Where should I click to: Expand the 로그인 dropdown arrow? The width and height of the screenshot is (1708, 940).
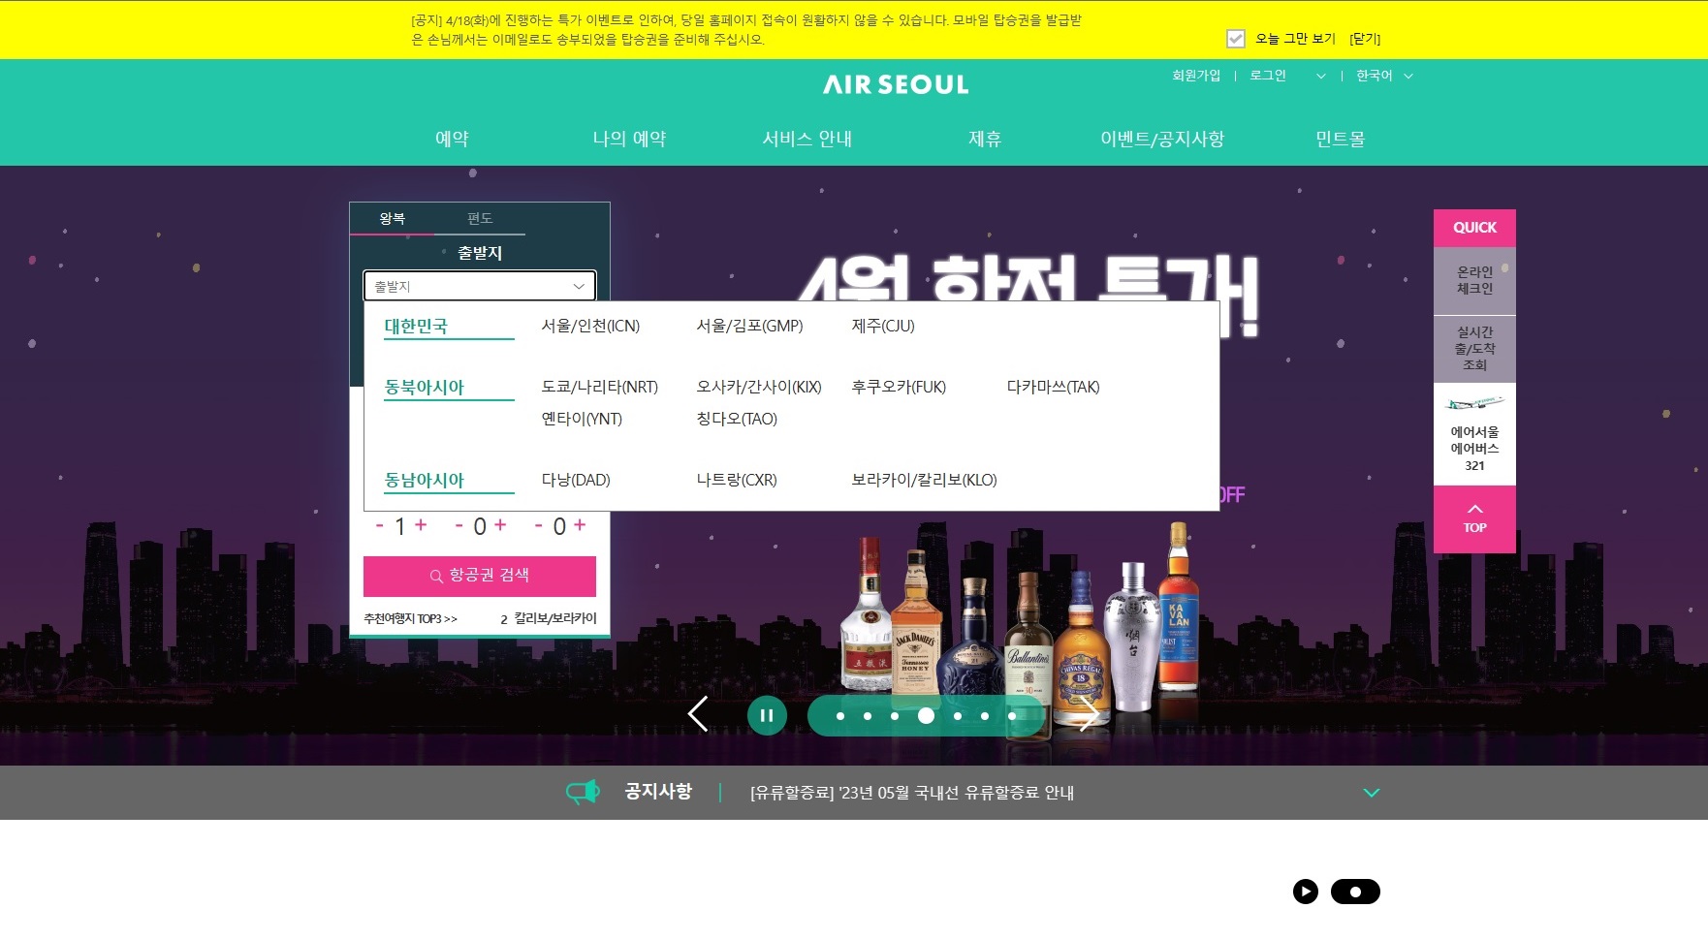tap(1320, 77)
